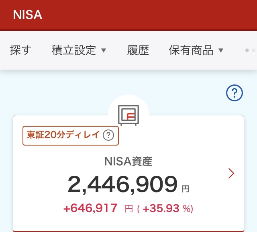
Task: Select the 保有商品 menu label
Action: coord(191,50)
